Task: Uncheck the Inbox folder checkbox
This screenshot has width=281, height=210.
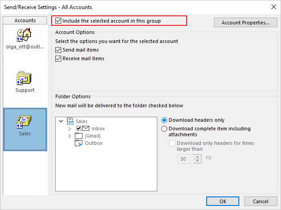Action: tap(78, 129)
